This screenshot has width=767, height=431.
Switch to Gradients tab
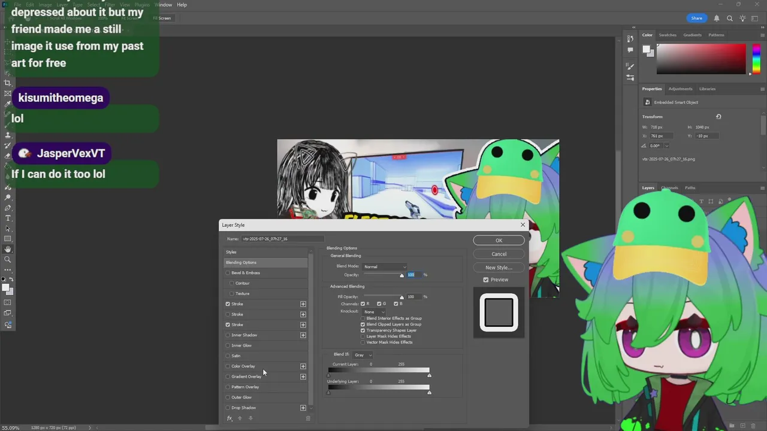[x=692, y=35]
